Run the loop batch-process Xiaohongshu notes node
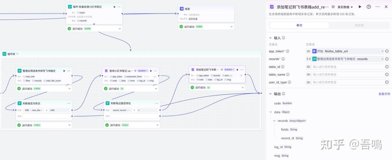Viewport: 392px width, 160px height. pyautogui.click(x=115, y=7)
